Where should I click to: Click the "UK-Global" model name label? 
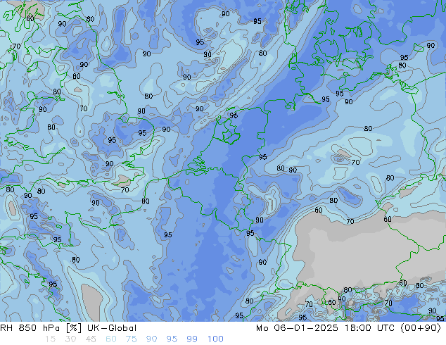point(112,328)
